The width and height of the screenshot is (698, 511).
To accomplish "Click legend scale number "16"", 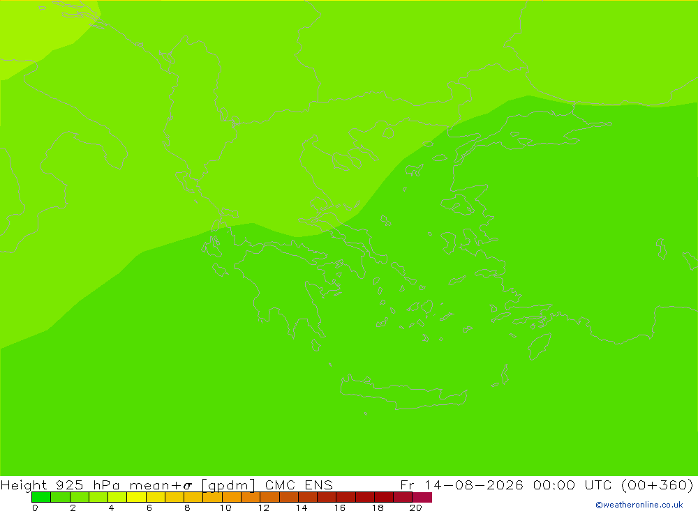I will [x=340, y=508].
